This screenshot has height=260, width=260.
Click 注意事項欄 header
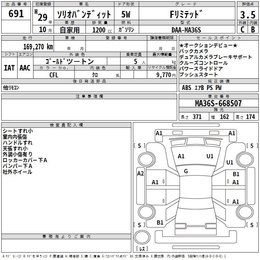[89, 96]
